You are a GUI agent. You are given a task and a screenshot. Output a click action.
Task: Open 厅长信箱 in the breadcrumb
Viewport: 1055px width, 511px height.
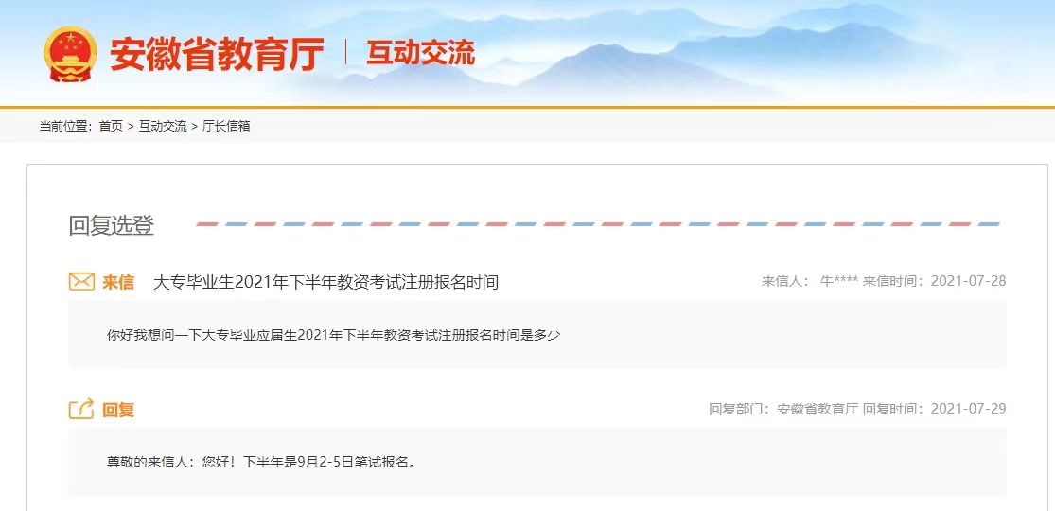click(x=226, y=126)
